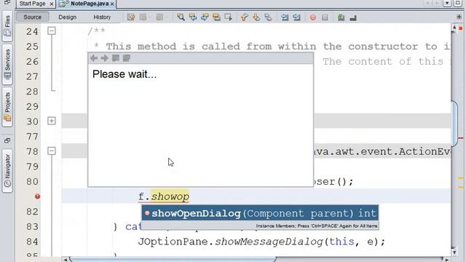Click the restore icon above the Navigator tab
Image resolution: width=466 pixels, height=262 pixels.
coord(7,140)
